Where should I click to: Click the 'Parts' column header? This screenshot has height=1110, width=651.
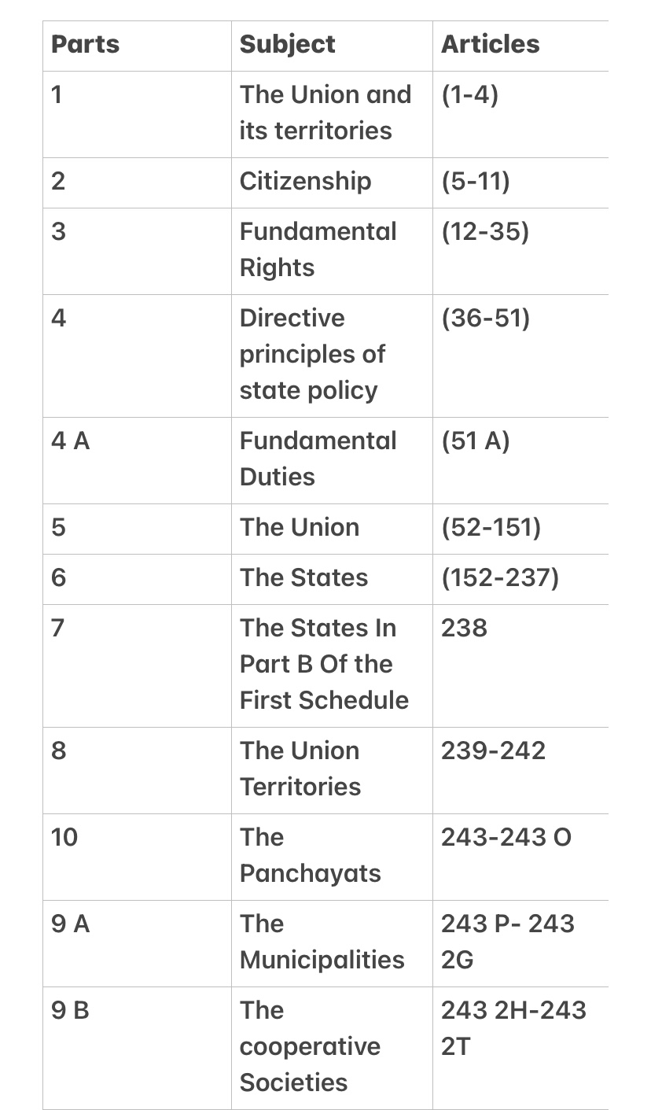pyautogui.click(x=86, y=44)
